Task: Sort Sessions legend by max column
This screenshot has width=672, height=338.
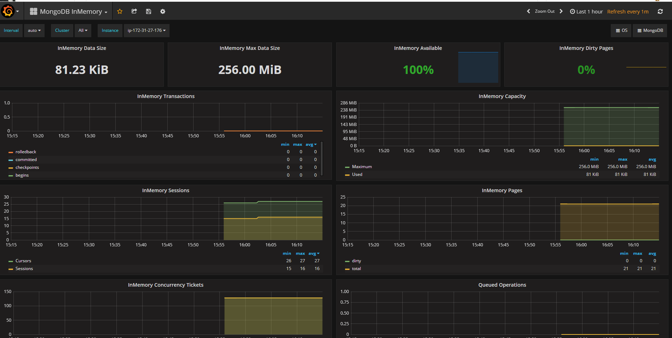Action: (x=300, y=253)
